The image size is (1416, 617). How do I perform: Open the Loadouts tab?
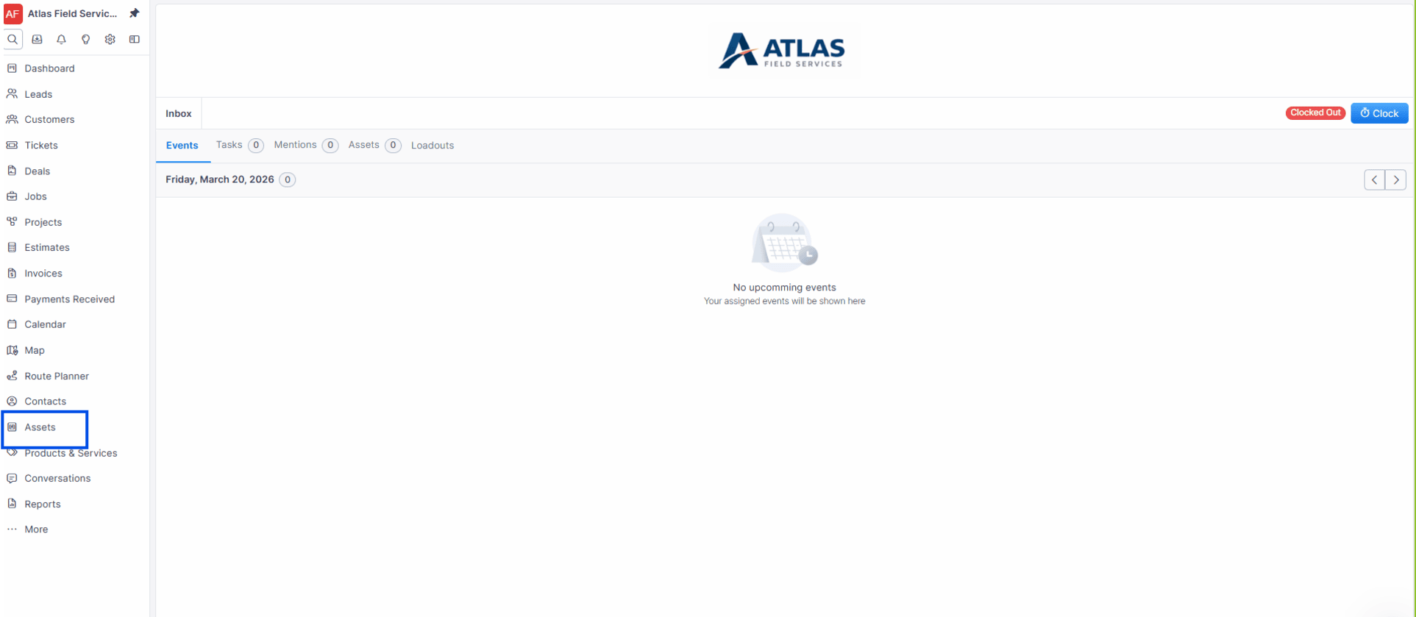(433, 145)
